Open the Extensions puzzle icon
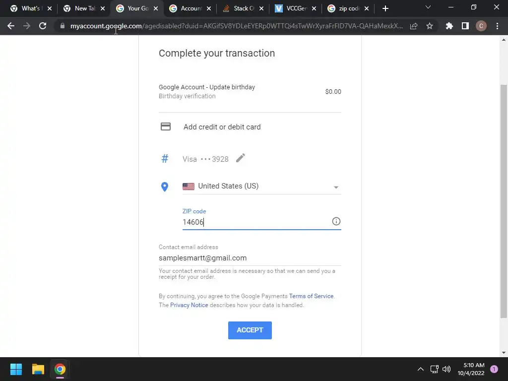This screenshot has height=381, width=508. tap(449, 26)
